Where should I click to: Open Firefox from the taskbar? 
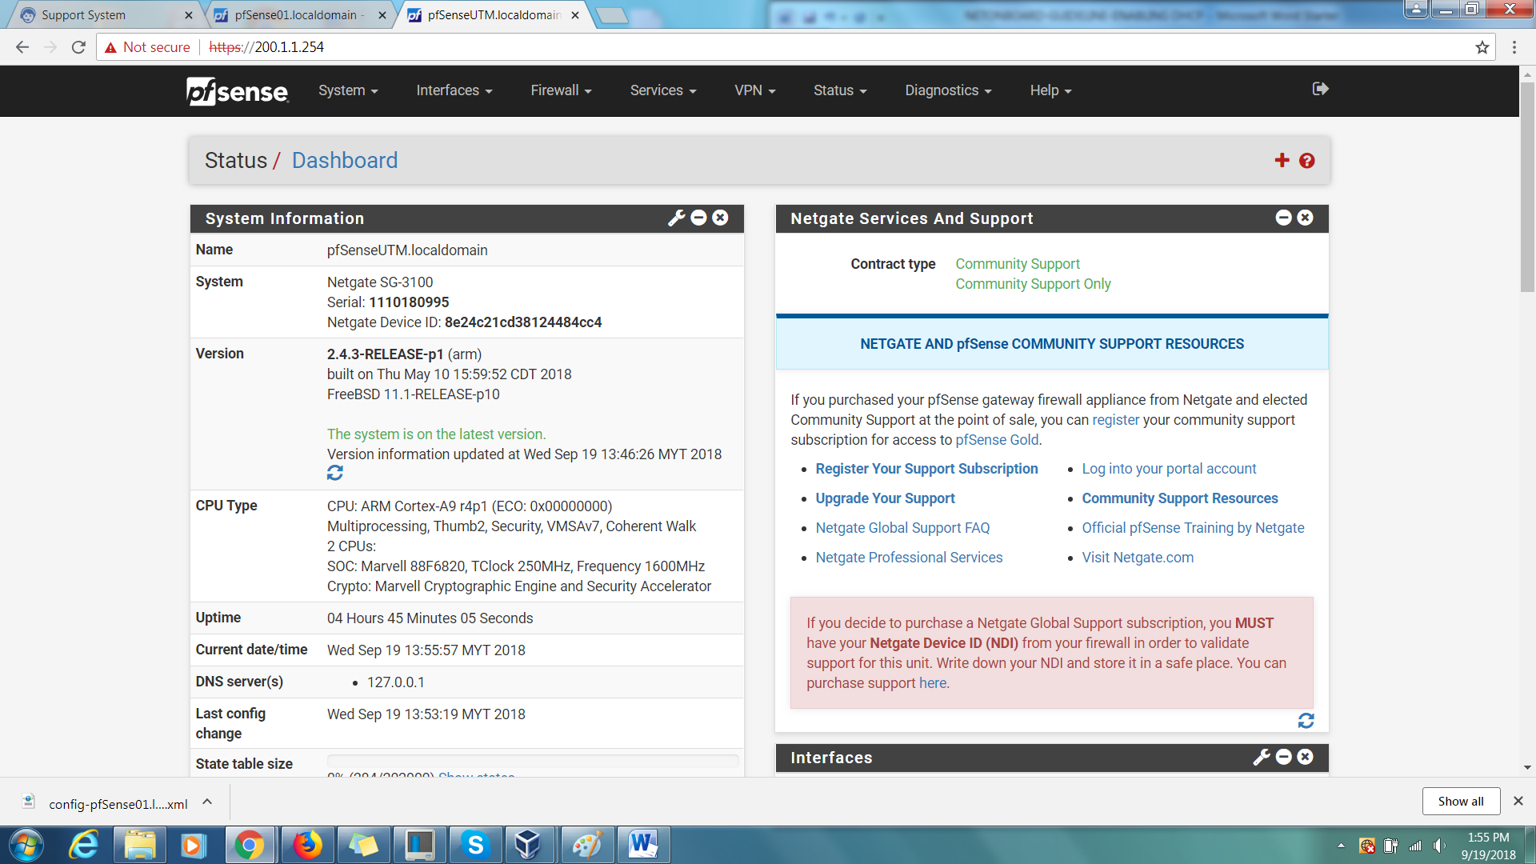[x=307, y=845]
